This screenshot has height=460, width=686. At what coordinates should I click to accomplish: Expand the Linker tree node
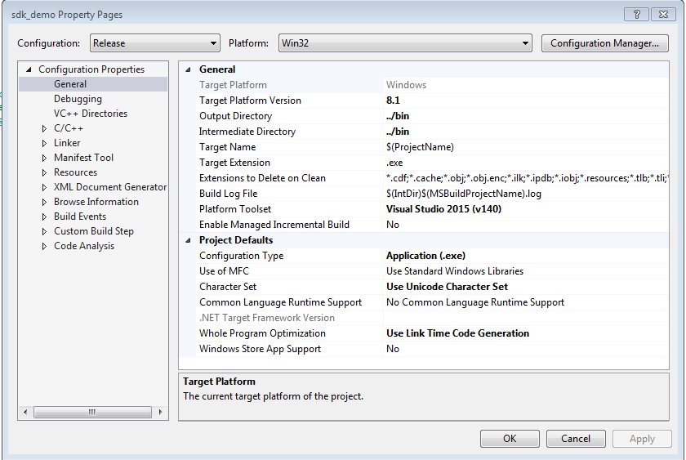(x=45, y=143)
